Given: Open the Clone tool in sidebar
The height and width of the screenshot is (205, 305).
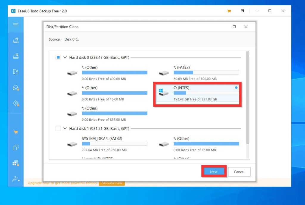Looking at the screenshot, I should tap(15, 147).
